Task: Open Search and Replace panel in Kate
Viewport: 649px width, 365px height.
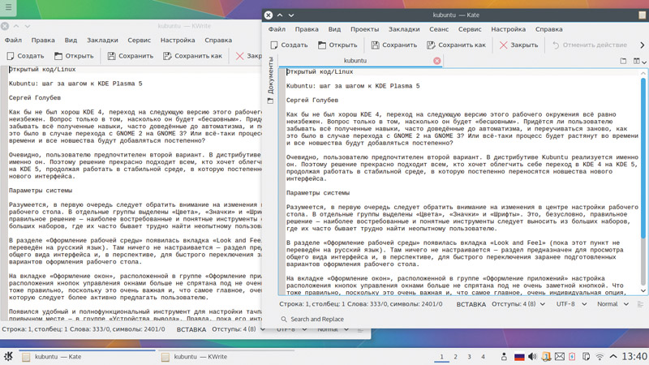Action: (312, 319)
